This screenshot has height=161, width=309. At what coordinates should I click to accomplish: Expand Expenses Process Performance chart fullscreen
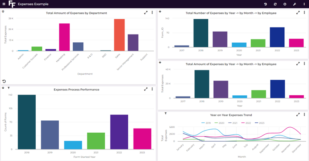(x=145, y=89)
